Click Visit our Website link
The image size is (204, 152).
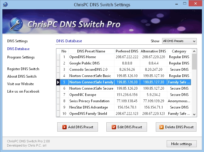point(20,84)
